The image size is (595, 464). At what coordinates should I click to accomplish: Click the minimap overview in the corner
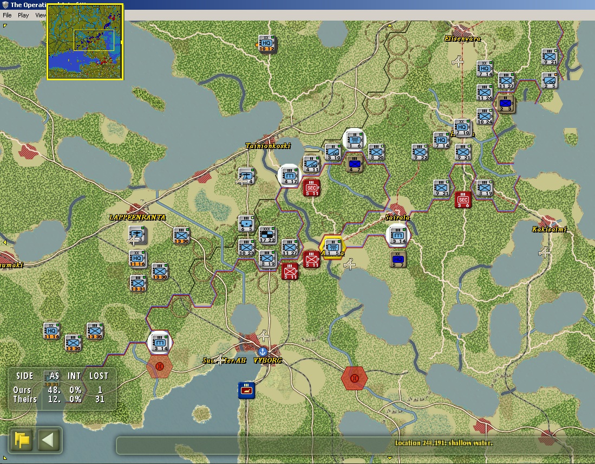pos(85,42)
